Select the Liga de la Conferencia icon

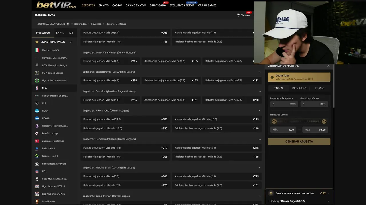click(x=37, y=81)
